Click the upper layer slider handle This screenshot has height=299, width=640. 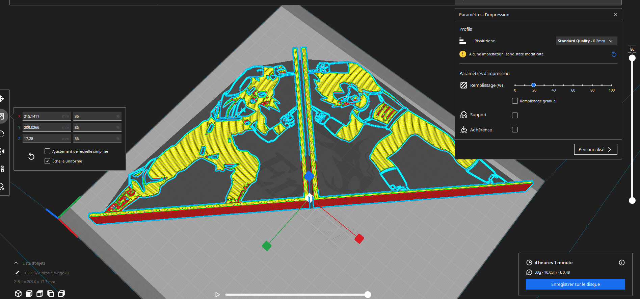[632, 58]
